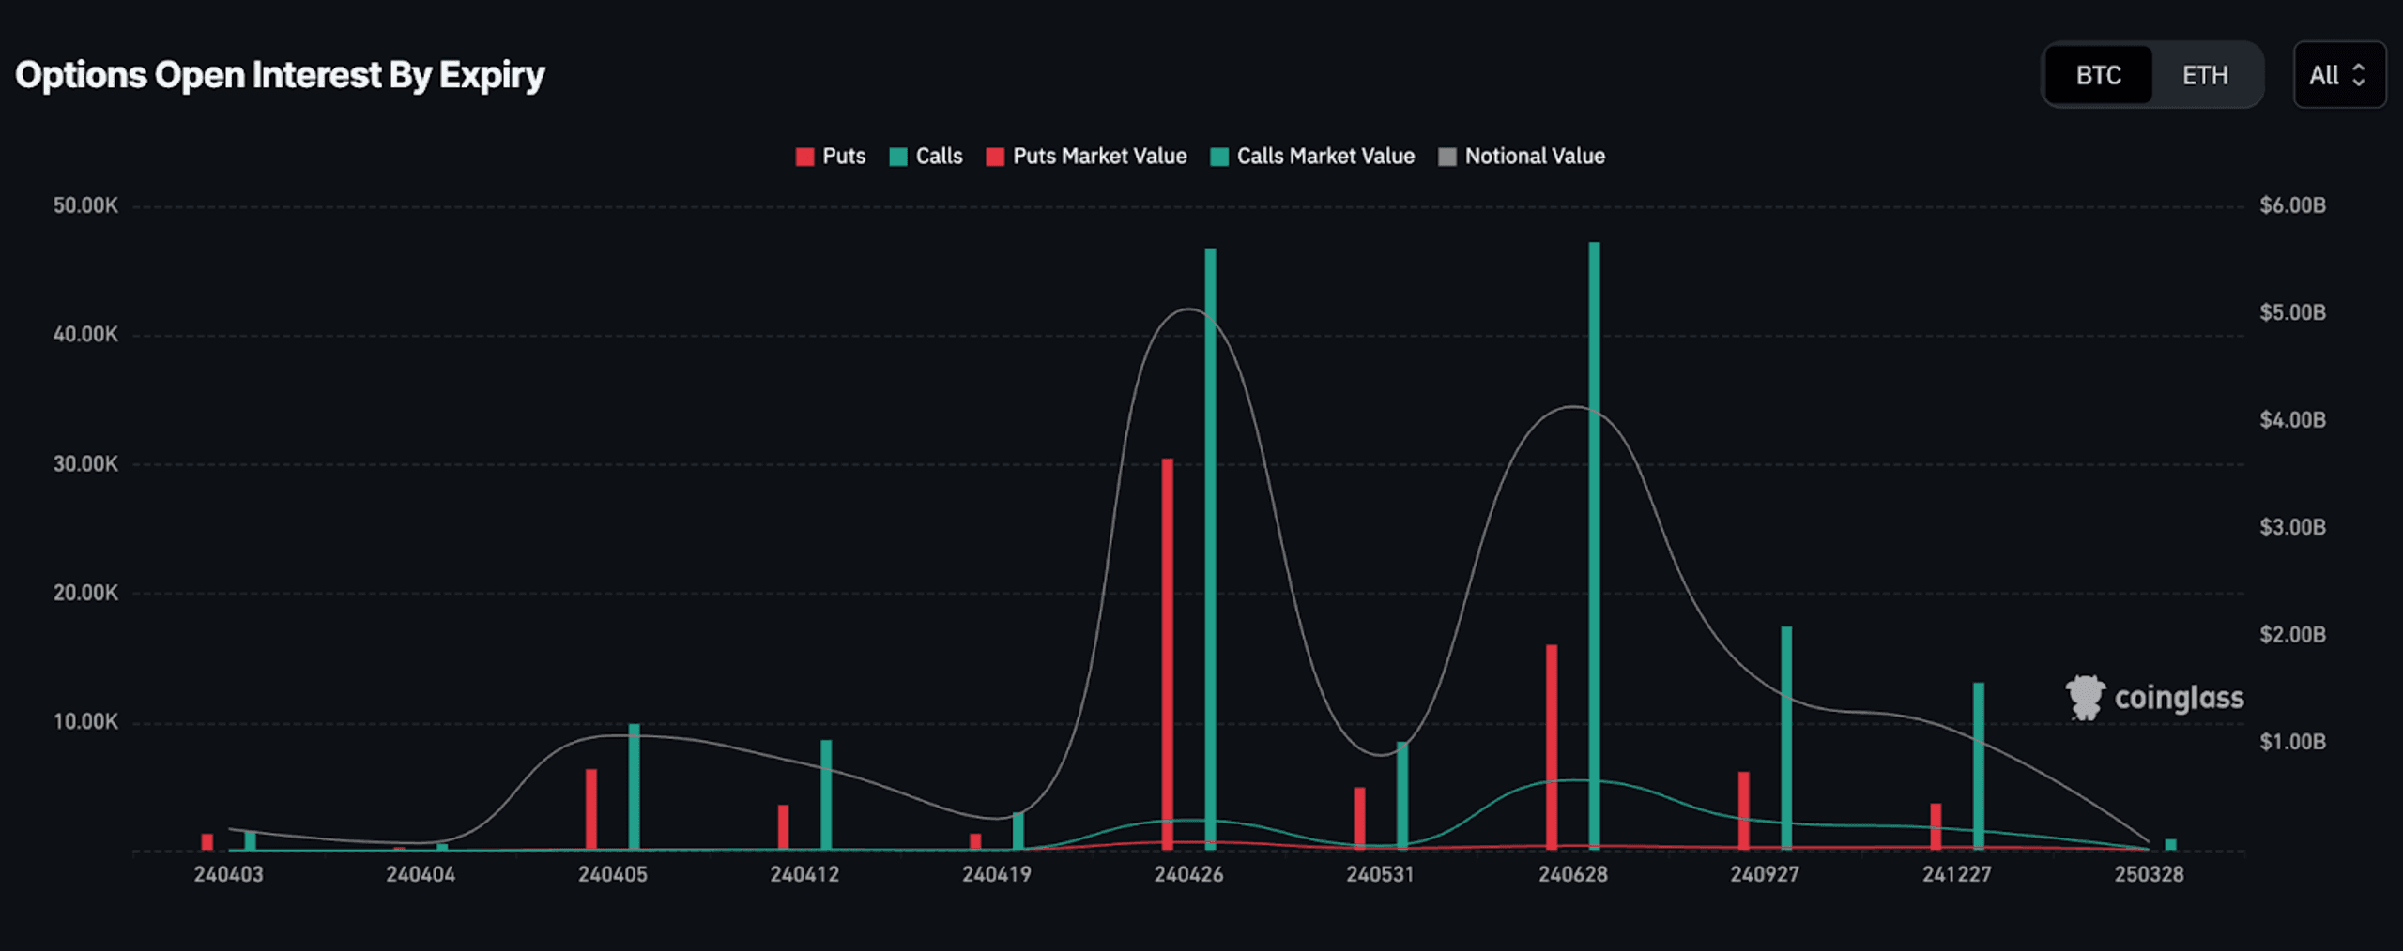This screenshot has height=951, width=2403.
Task: Click the red Puts legend swatch
Action: [804, 157]
